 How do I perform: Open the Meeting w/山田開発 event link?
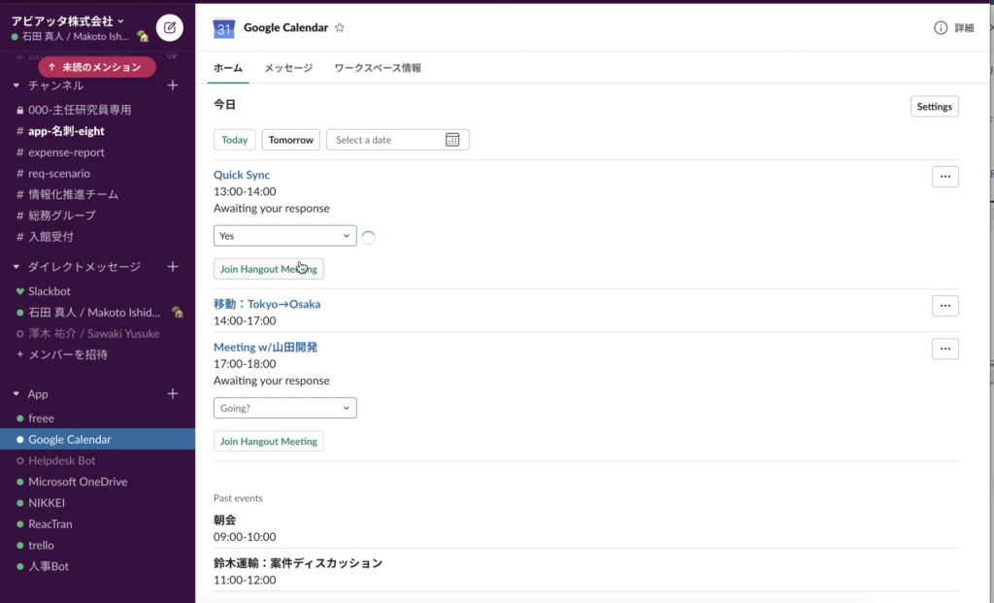pyautogui.click(x=266, y=347)
